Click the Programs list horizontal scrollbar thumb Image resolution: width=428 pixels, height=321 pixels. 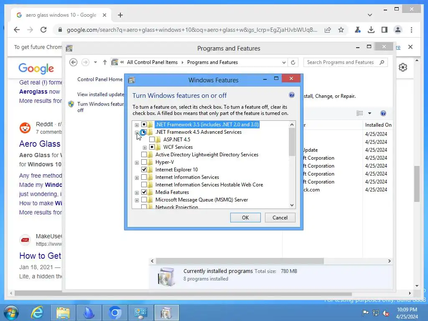pyautogui.click(x=239, y=261)
